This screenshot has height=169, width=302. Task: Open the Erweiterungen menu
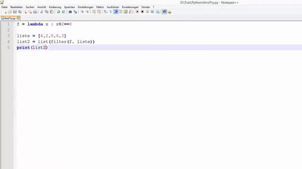[x=130, y=7]
